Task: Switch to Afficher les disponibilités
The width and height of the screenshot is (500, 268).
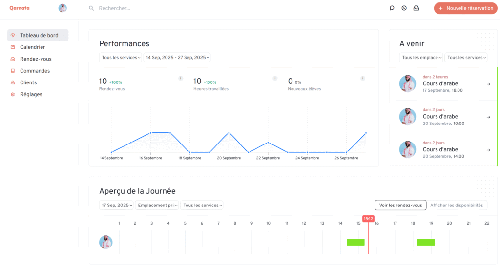Action: click(x=457, y=205)
